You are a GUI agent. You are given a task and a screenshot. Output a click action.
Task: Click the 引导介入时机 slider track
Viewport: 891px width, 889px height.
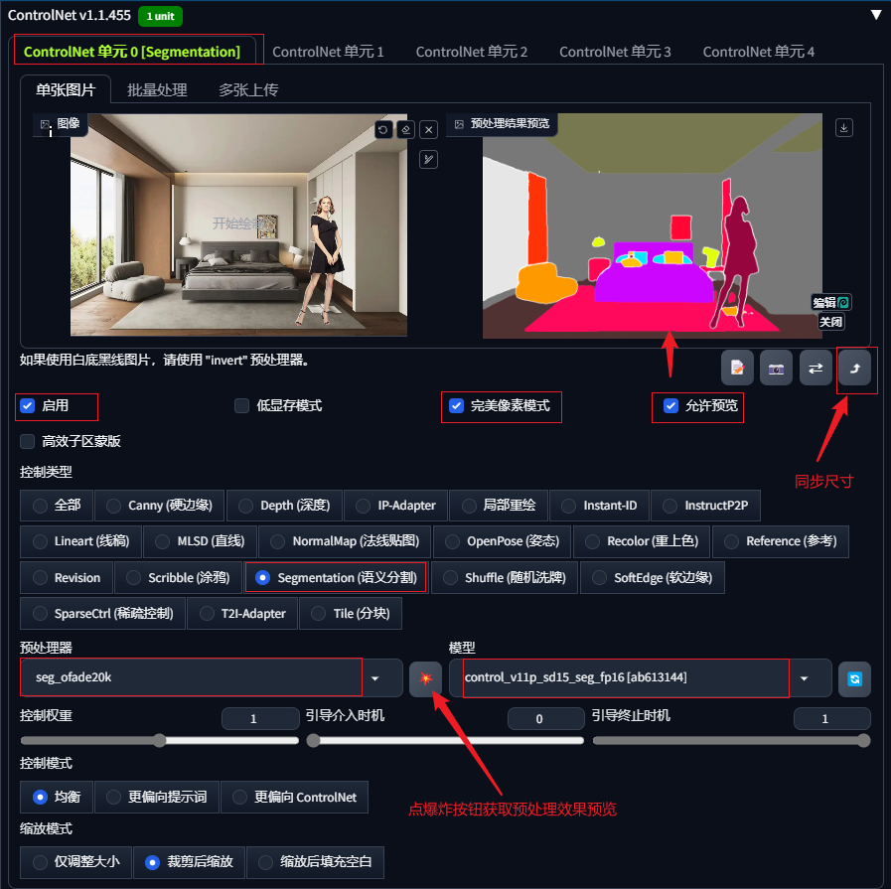pos(445,741)
